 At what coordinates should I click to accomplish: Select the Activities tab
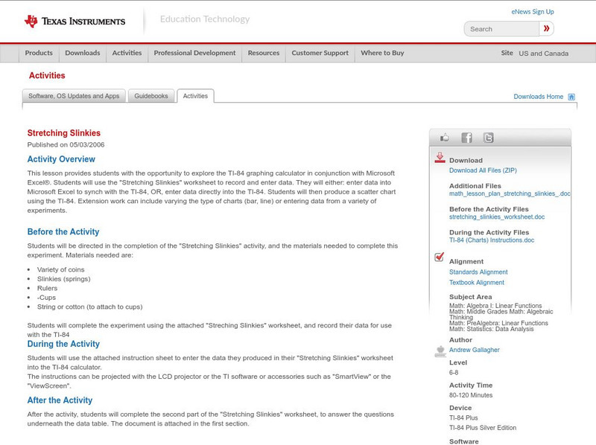(x=195, y=96)
